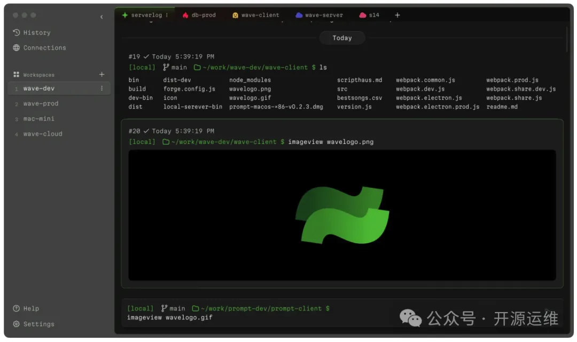Select the wave-prod workspace
The width and height of the screenshot is (577, 342).
coord(41,104)
